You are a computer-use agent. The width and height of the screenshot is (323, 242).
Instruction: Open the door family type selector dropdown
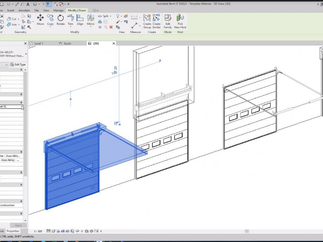click(x=26, y=54)
